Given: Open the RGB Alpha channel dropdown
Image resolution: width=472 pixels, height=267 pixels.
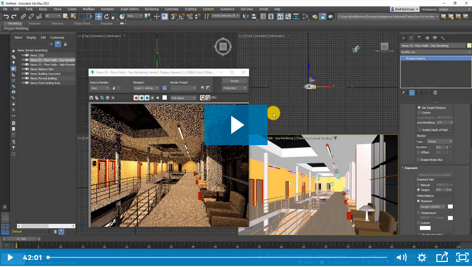Looking at the screenshot, I should (183, 98).
